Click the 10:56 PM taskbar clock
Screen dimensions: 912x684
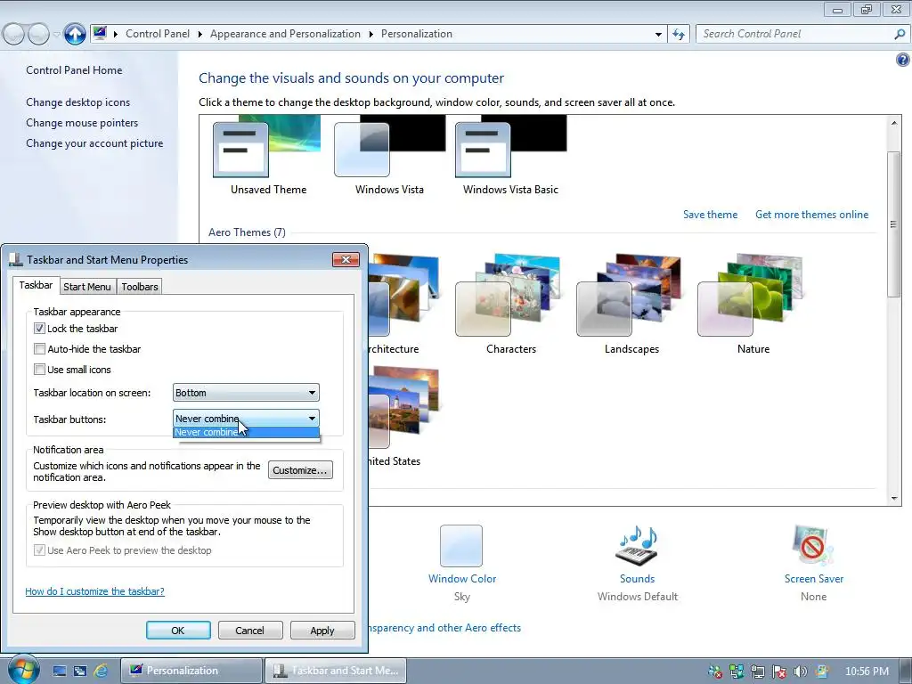867,672
